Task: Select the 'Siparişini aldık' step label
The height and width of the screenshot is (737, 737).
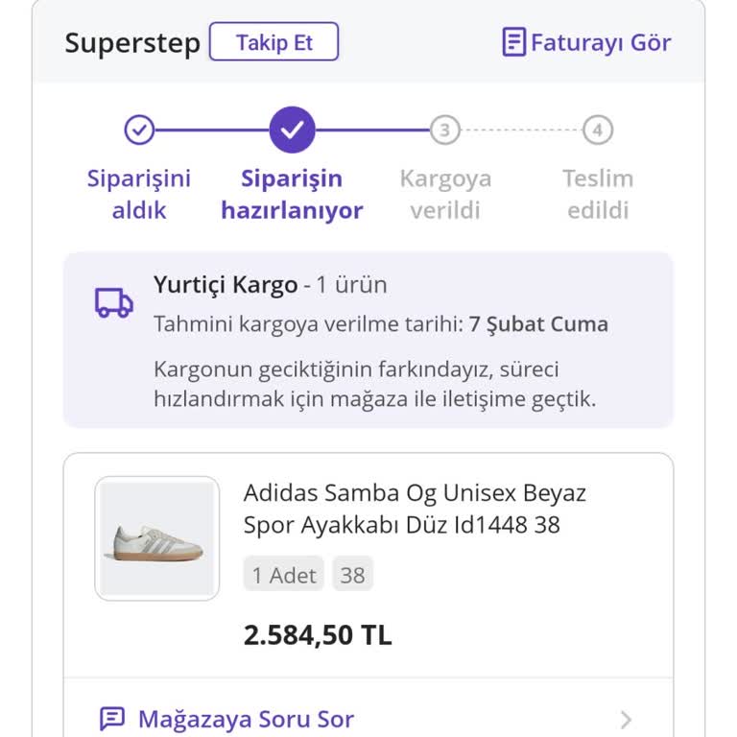Action: click(x=139, y=194)
